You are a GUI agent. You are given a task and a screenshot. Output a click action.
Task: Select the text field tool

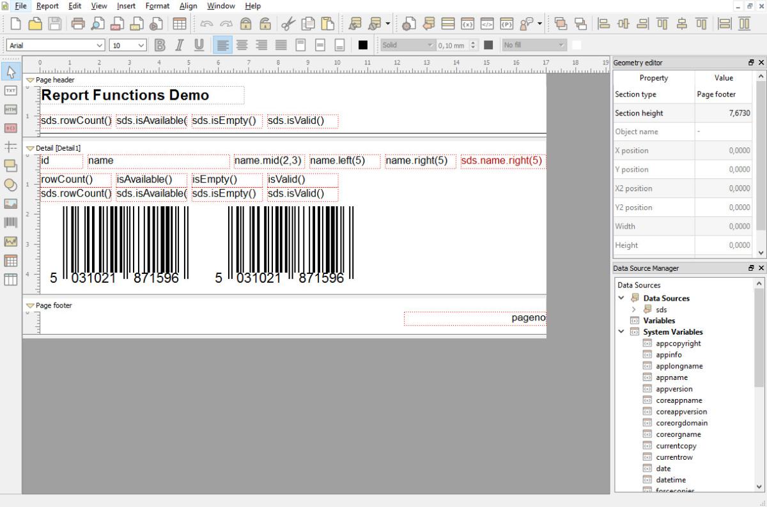(x=11, y=91)
